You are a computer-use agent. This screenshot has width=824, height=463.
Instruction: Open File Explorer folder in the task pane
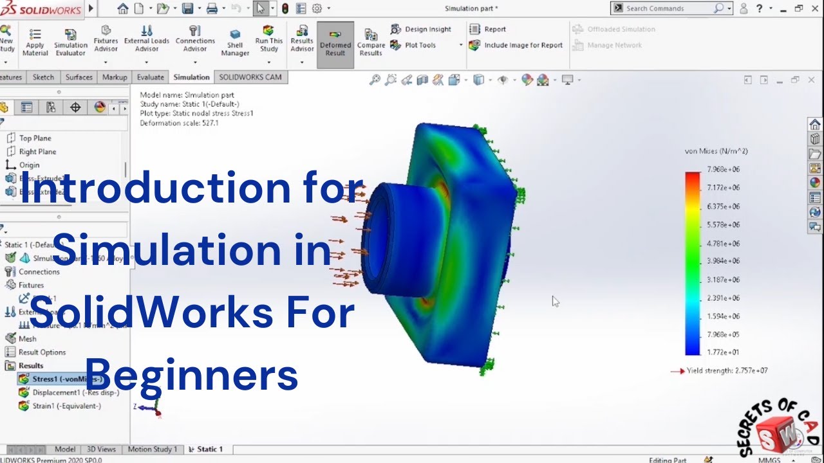(815, 154)
